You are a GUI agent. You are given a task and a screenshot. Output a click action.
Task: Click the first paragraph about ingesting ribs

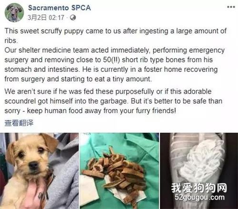click(x=116, y=36)
